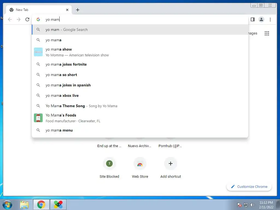The width and height of the screenshot is (280, 210).
Task: Click the Google G icon in address bar
Action: pyautogui.click(x=38, y=19)
